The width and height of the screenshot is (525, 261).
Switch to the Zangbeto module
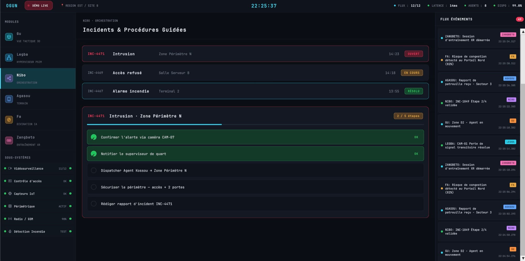[x=38, y=140]
